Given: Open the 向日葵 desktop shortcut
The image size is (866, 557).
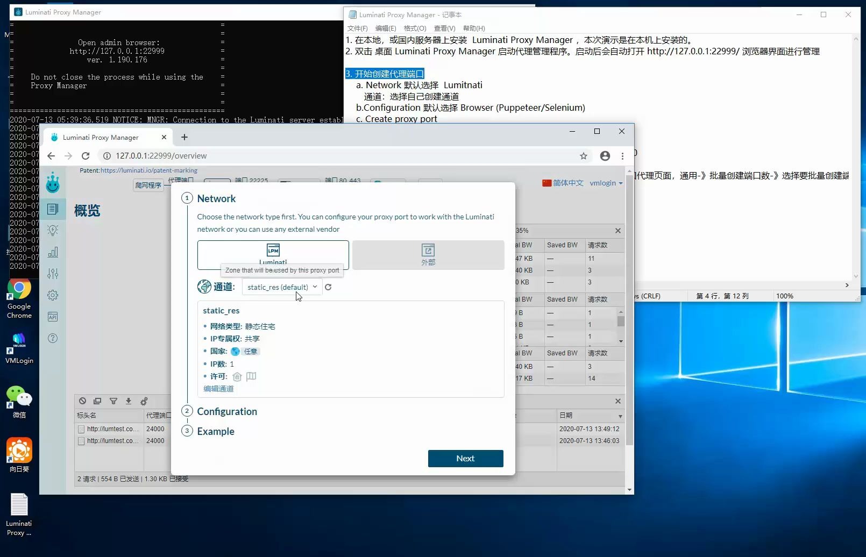Looking at the screenshot, I should click(19, 455).
